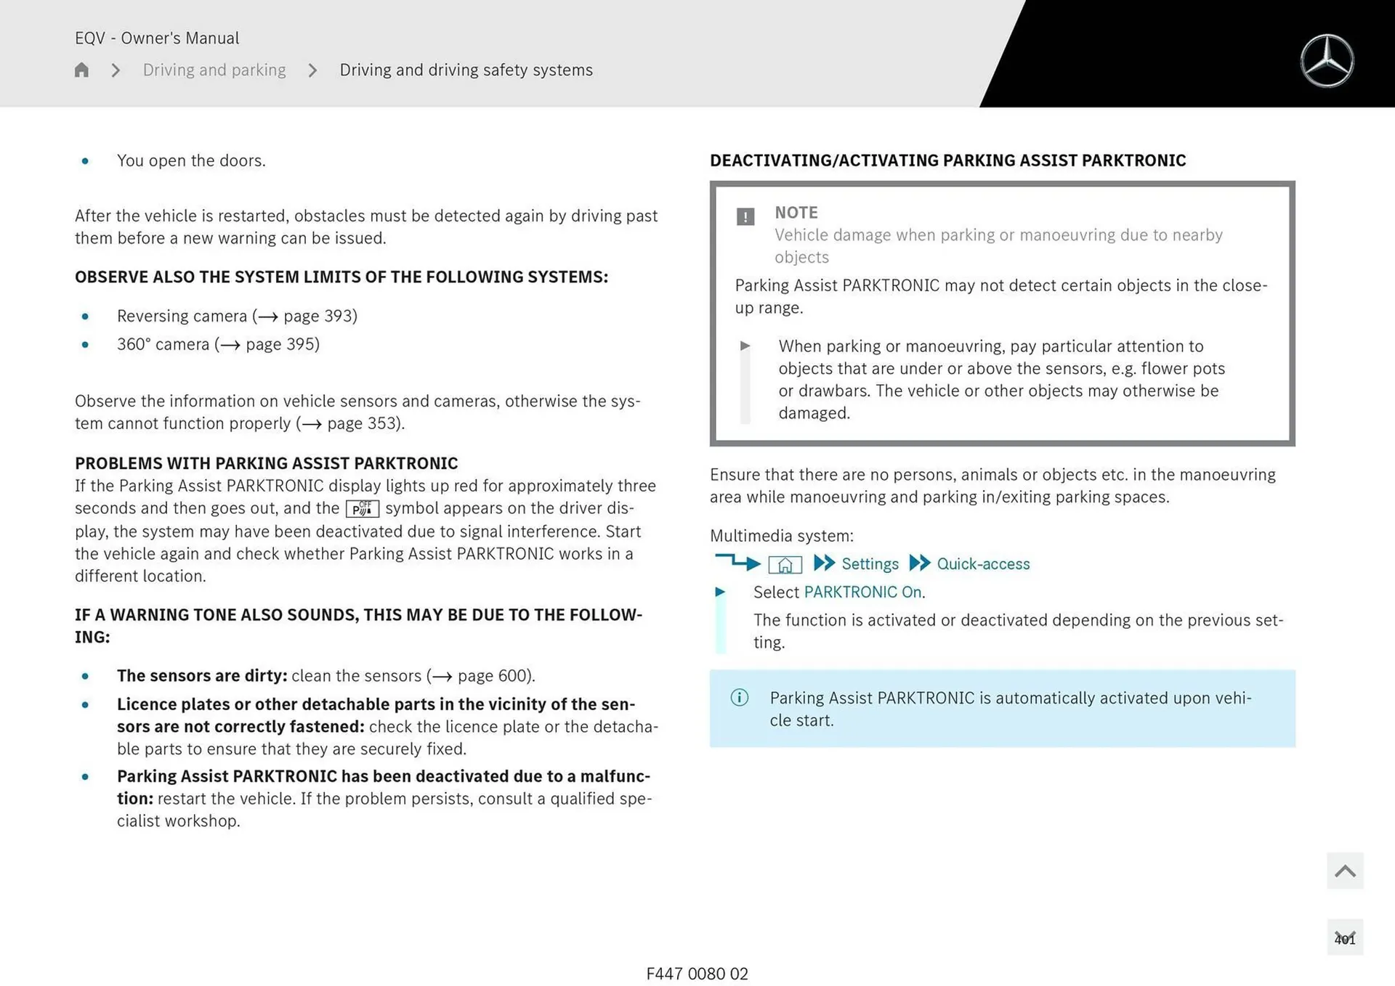Collapse the page using the upward chevron button
Screen dimensions: 1395x986
click(x=1345, y=871)
